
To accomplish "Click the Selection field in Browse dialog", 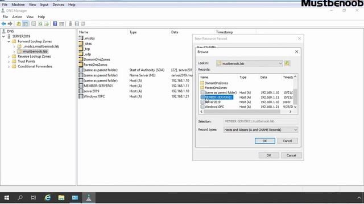I will [260, 121].
